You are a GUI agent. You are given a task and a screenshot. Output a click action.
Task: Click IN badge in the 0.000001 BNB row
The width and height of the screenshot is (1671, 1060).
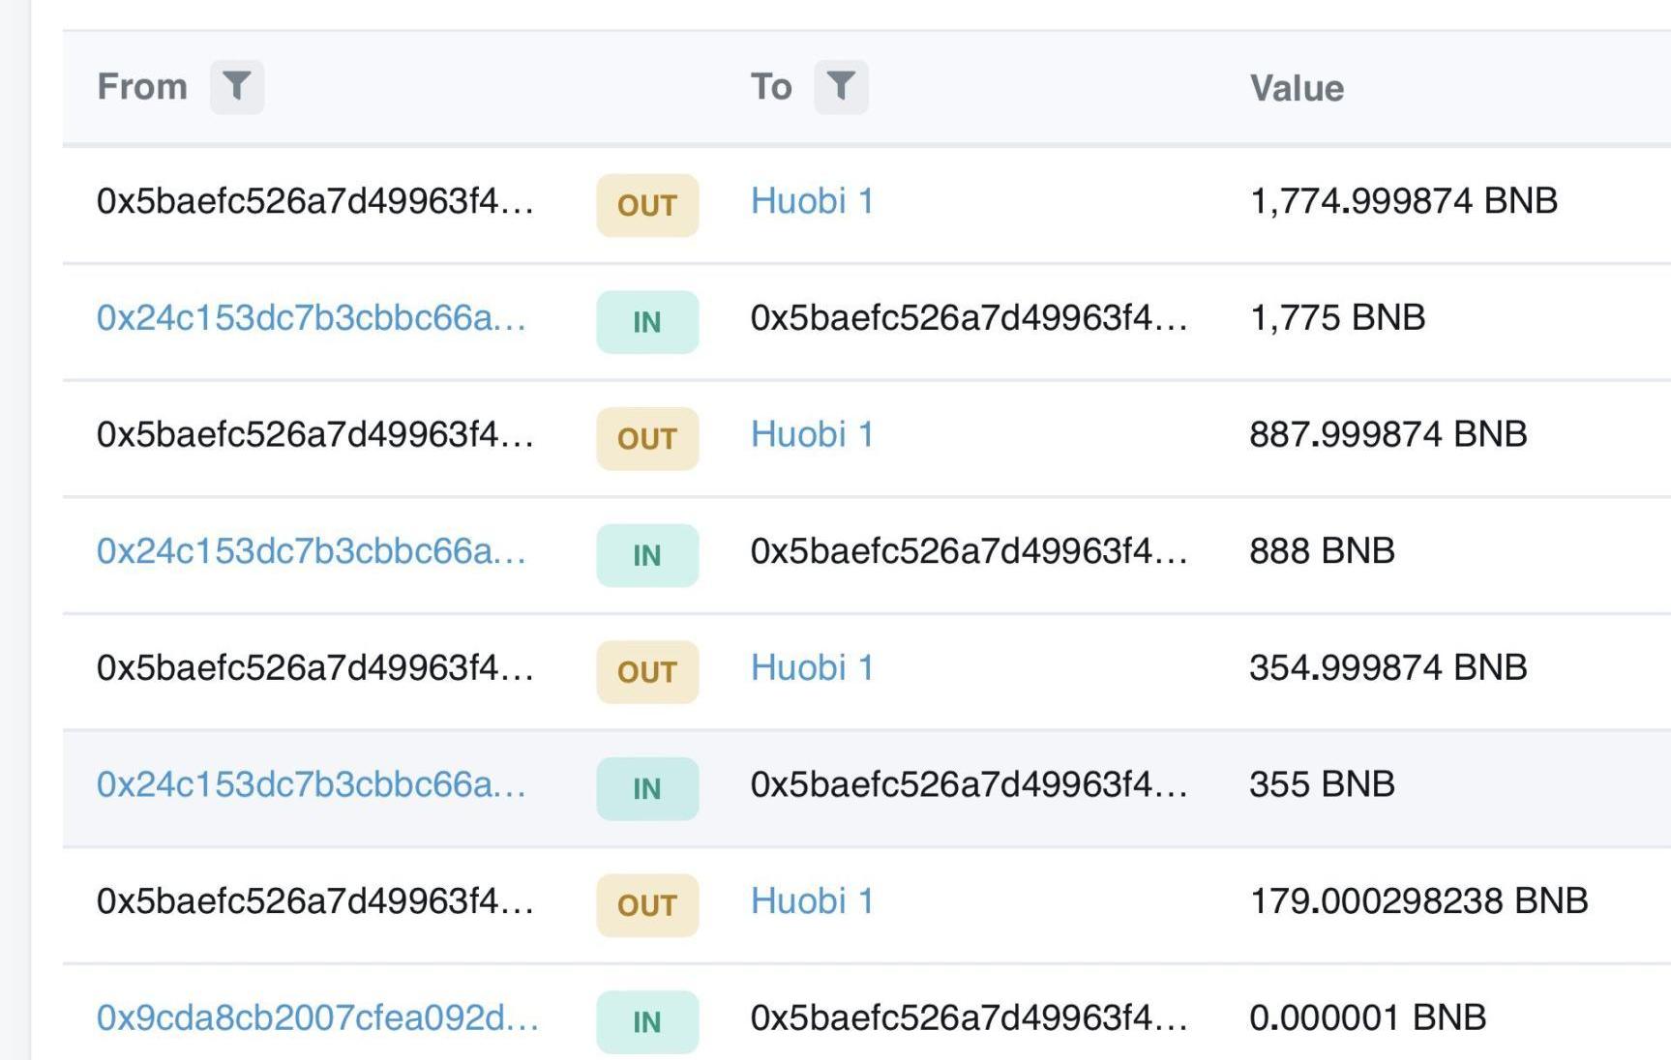[x=646, y=1021]
